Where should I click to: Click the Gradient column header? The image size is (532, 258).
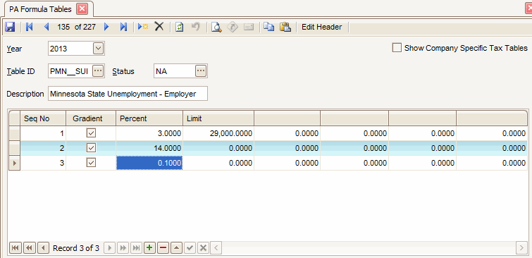(x=91, y=118)
